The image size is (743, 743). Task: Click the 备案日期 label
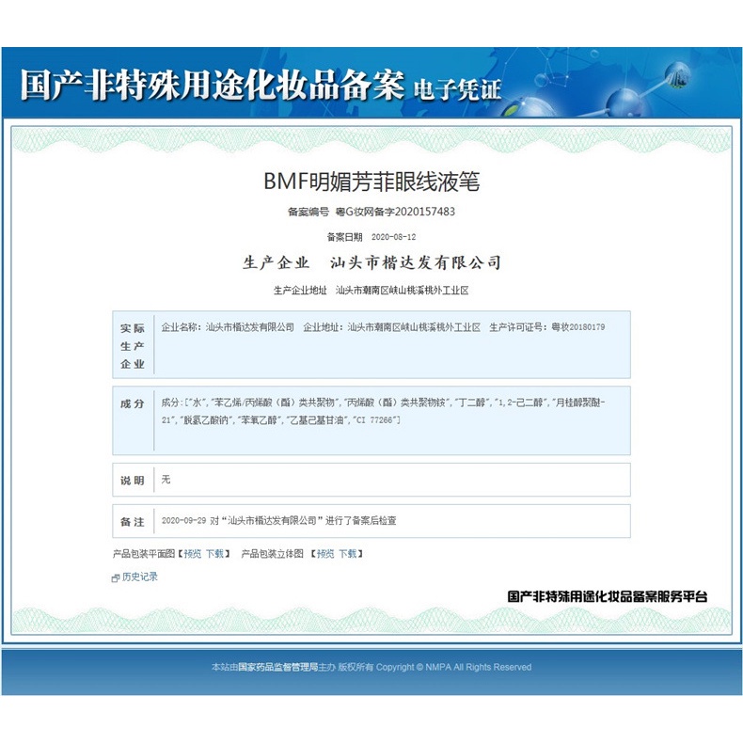tap(344, 237)
